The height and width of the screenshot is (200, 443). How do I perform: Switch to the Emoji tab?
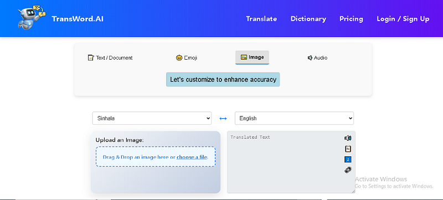click(x=187, y=58)
